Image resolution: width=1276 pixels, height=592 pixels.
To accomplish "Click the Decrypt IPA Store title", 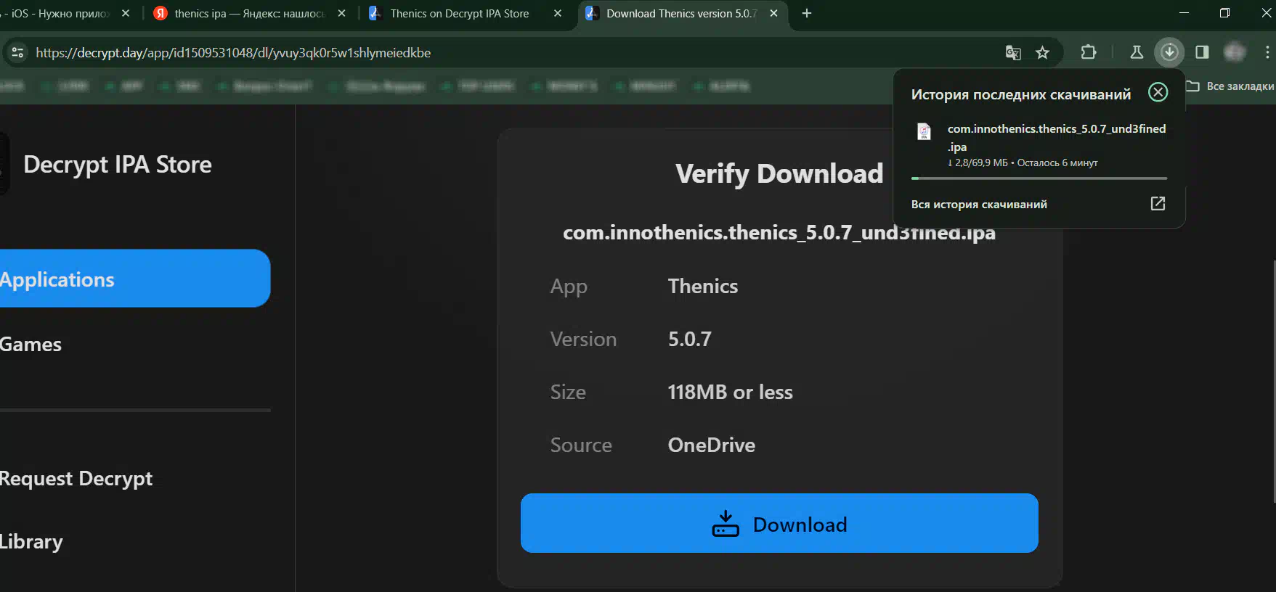I will [118, 165].
